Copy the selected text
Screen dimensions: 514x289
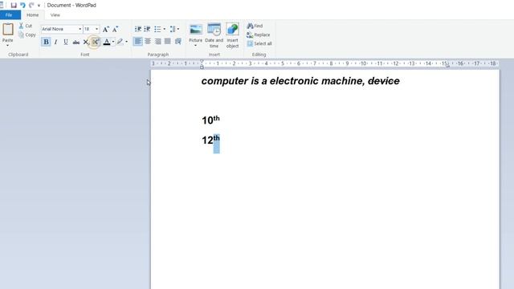tap(27, 35)
